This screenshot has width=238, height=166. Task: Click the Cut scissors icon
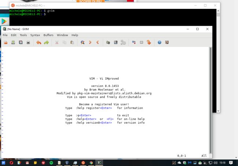click(x=57, y=42)
